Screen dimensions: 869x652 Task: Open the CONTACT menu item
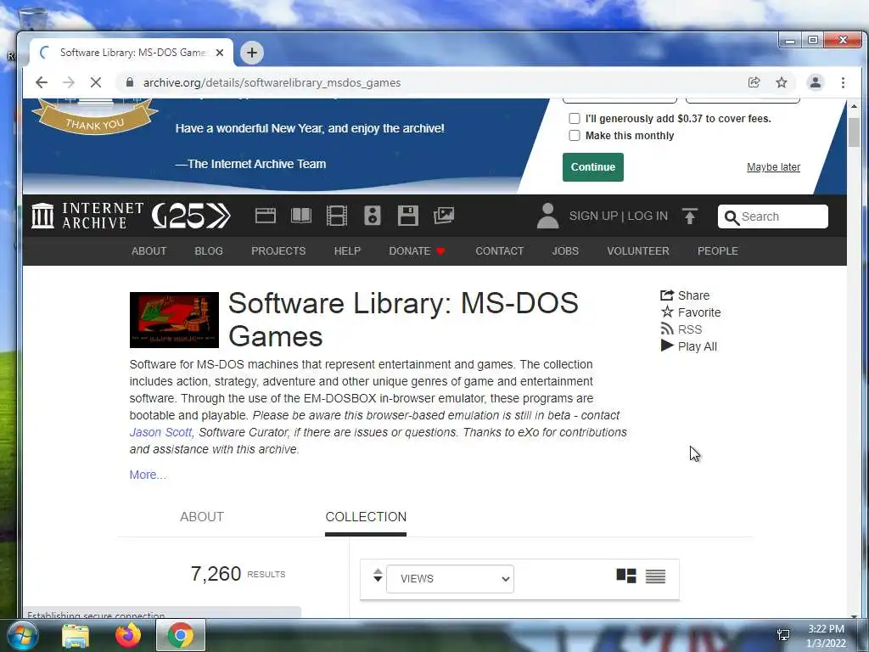499,251
